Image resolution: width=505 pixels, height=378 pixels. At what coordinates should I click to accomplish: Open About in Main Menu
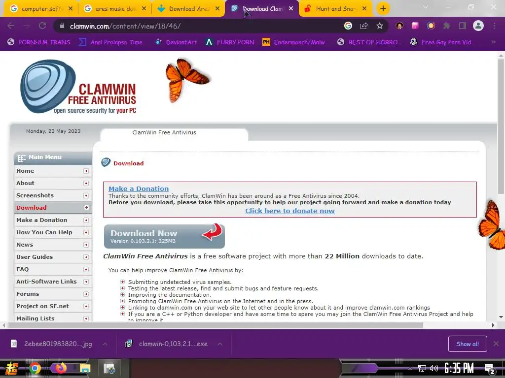[x=53, y=183]
